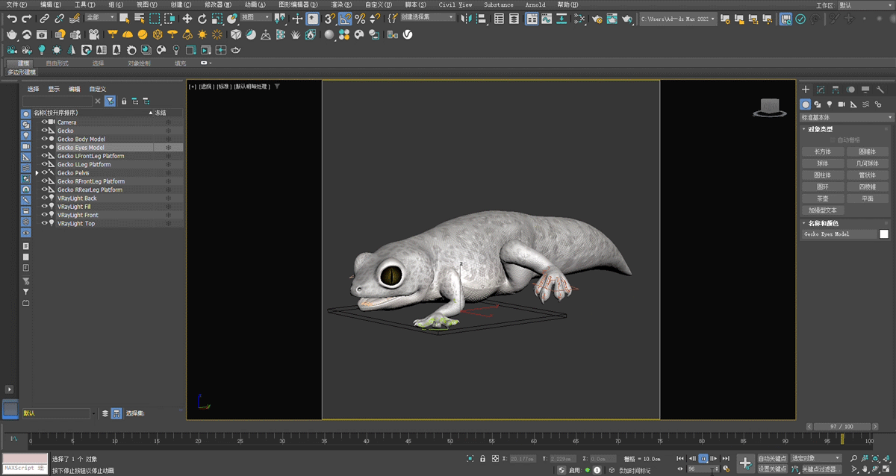
Task: Click the 球体 sphere creation button
Action: [x=823, y=163]
